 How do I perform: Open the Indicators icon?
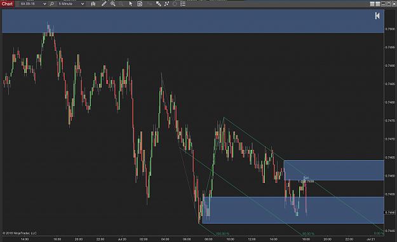click(x=166, y=4)
